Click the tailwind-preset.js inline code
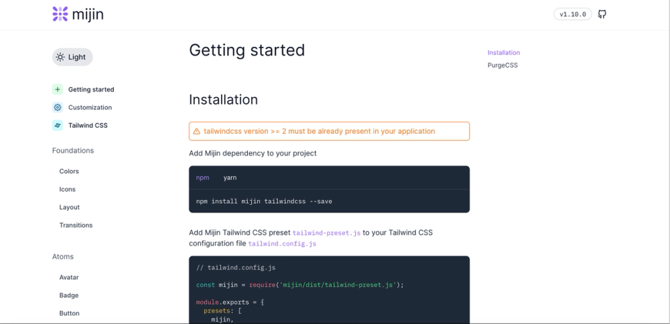 pos(326,233)
